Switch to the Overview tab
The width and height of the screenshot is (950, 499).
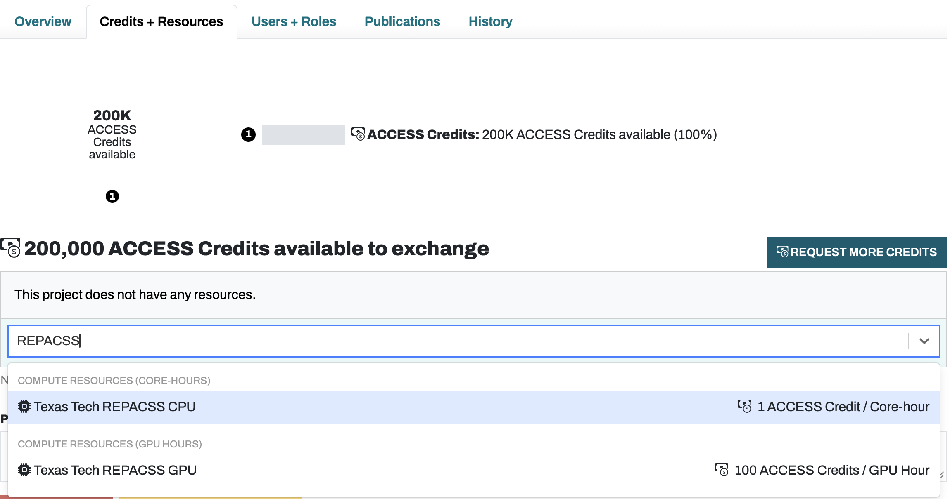pyautogui.click(x=43, y=21)
